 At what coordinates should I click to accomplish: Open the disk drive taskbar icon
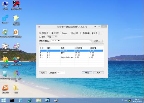point(56,101)
